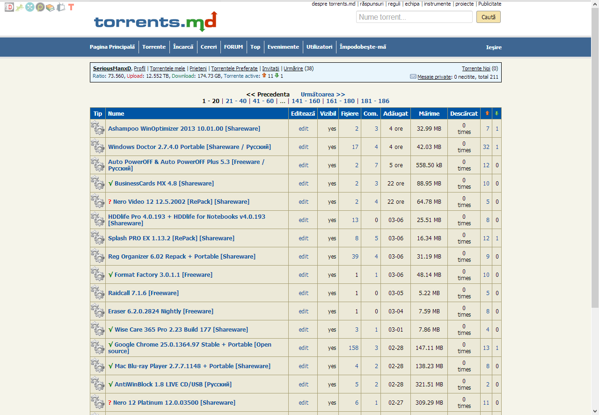Open Mesaje private inbox link
The height and width of the screenshot is (415, 599).
434,77
